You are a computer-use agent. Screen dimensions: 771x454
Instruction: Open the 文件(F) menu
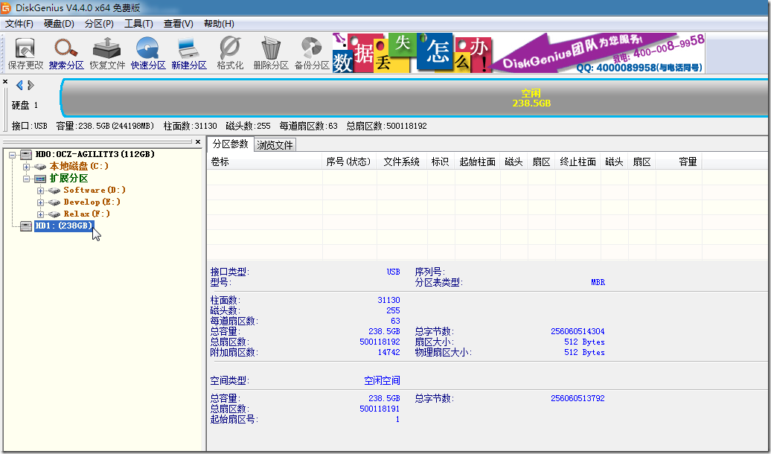[x=19, y=24]
